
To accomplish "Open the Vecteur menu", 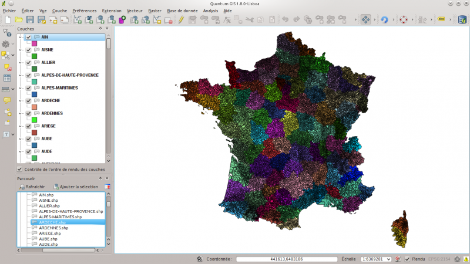I will [x=135, y=11].
